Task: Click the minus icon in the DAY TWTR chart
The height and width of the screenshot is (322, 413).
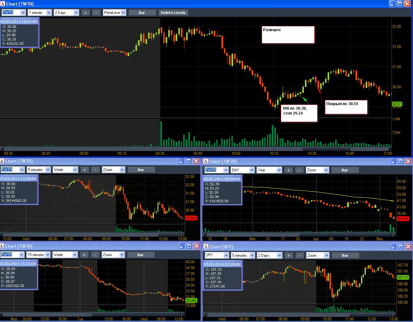Action: (299, 170)
